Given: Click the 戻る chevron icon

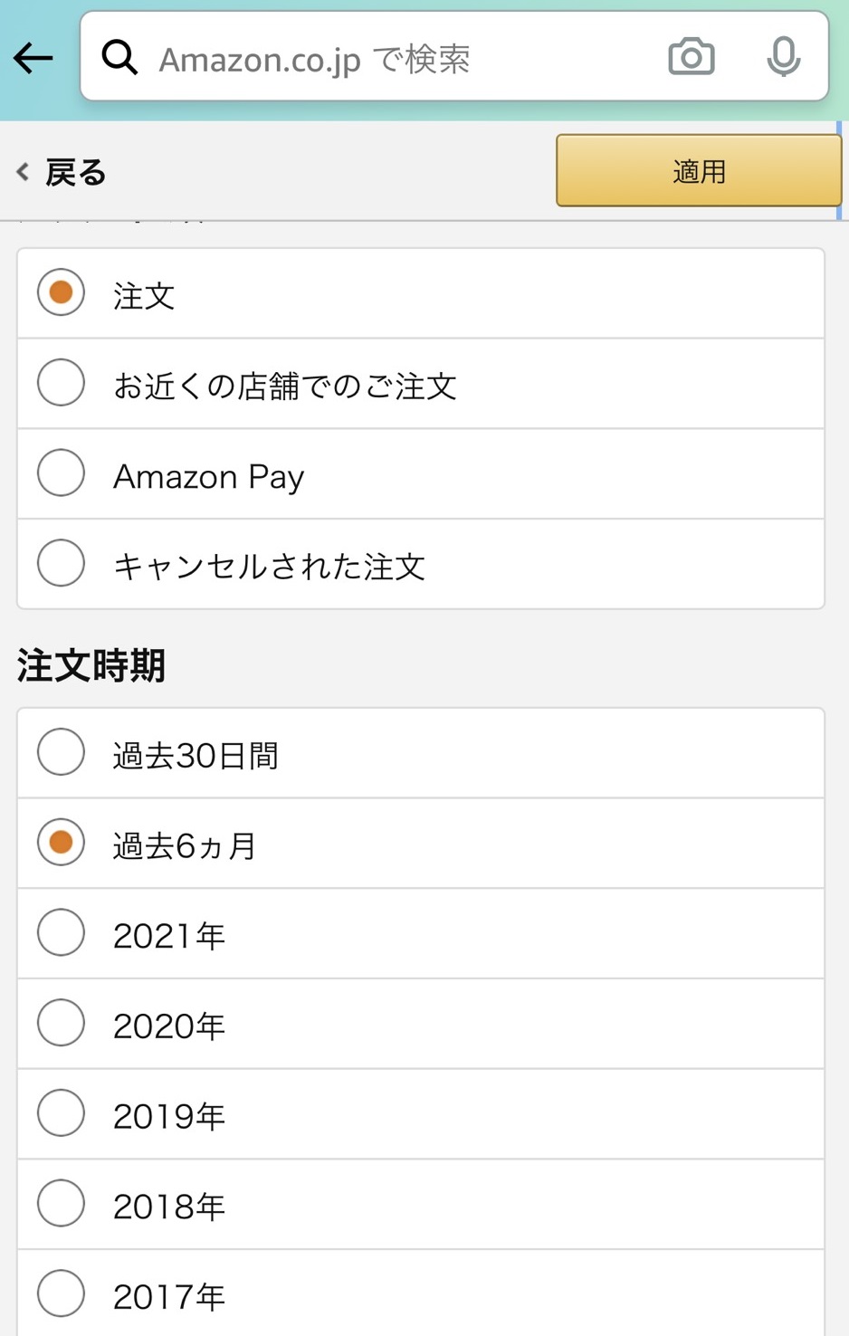Looking at the screenshot, I should coord(23,172).
